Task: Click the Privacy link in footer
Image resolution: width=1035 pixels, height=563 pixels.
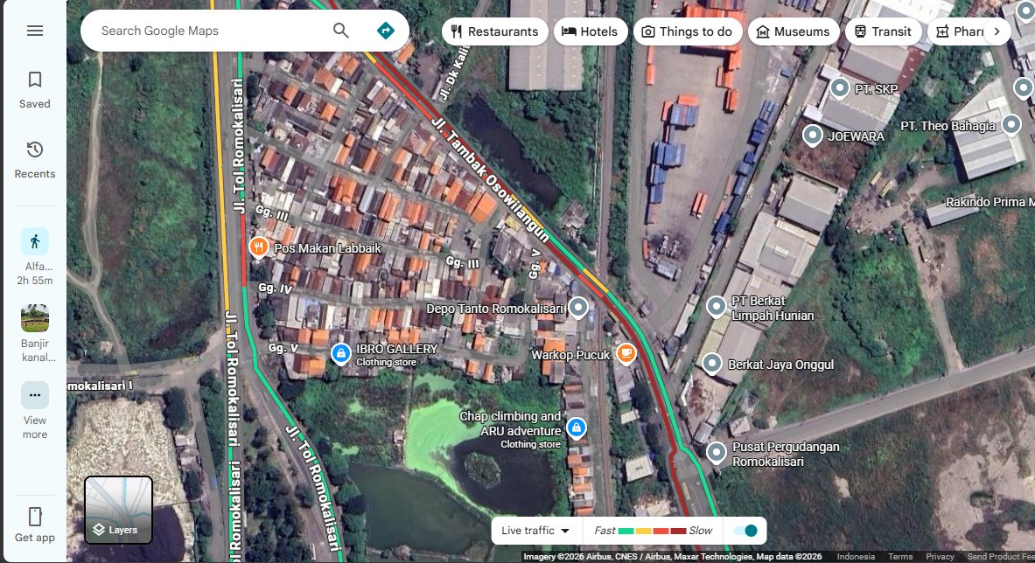Action: [940, 557]
